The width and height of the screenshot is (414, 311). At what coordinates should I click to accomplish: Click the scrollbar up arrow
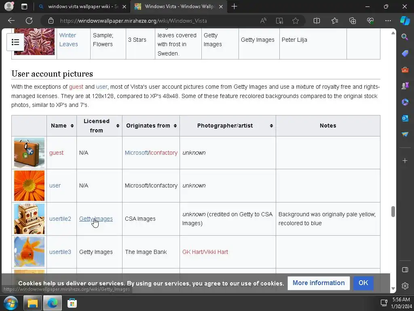point(393,33)
